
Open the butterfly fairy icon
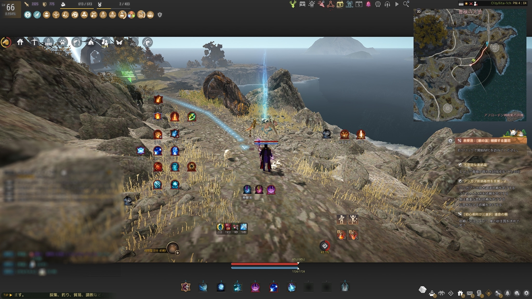(119, 42)
